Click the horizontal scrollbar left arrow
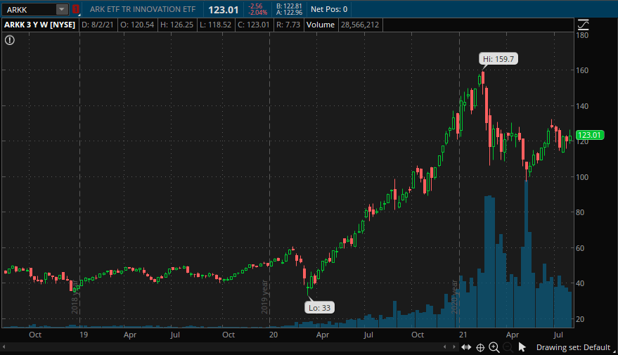This screenshot has height=355, width=618. point(4,347)
